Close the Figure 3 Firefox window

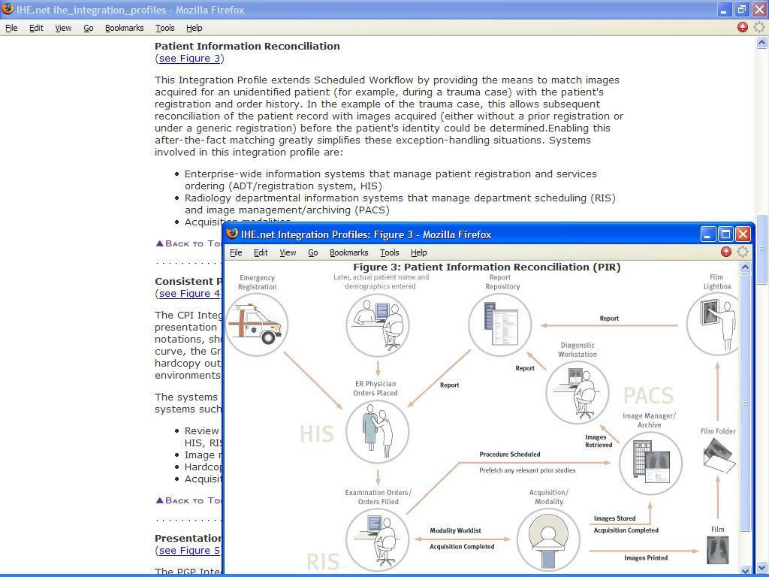743,234
